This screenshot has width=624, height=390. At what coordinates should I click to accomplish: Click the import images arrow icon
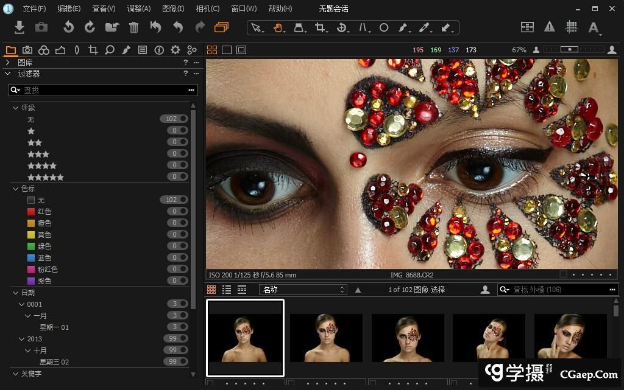point(19,27)
